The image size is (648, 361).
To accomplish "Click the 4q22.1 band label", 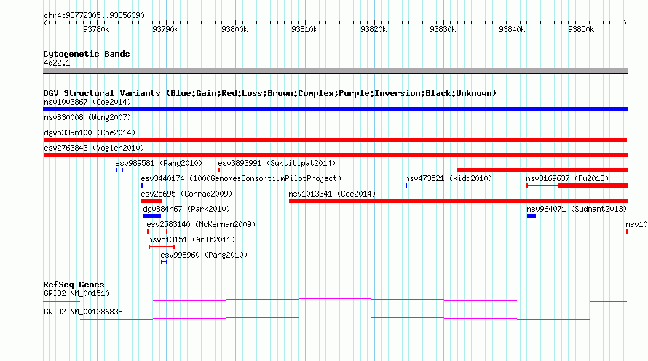I will [57, 63].
